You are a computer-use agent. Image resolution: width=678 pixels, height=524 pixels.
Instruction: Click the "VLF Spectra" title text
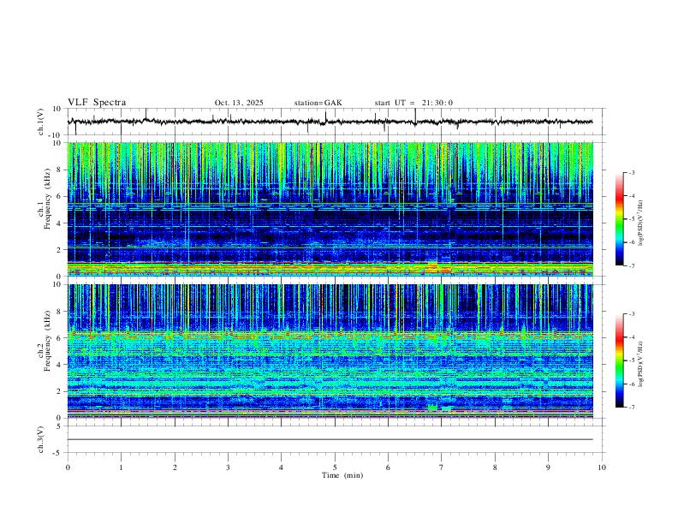[97, 103]
